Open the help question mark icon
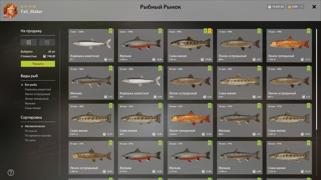The image size is (321, 180). 11,172
